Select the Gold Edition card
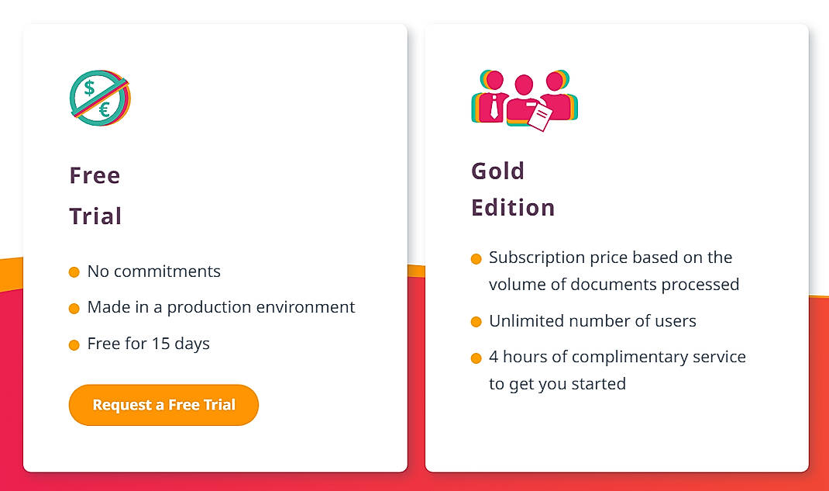Viewport: 829px width, 491px height. point(617,247)
